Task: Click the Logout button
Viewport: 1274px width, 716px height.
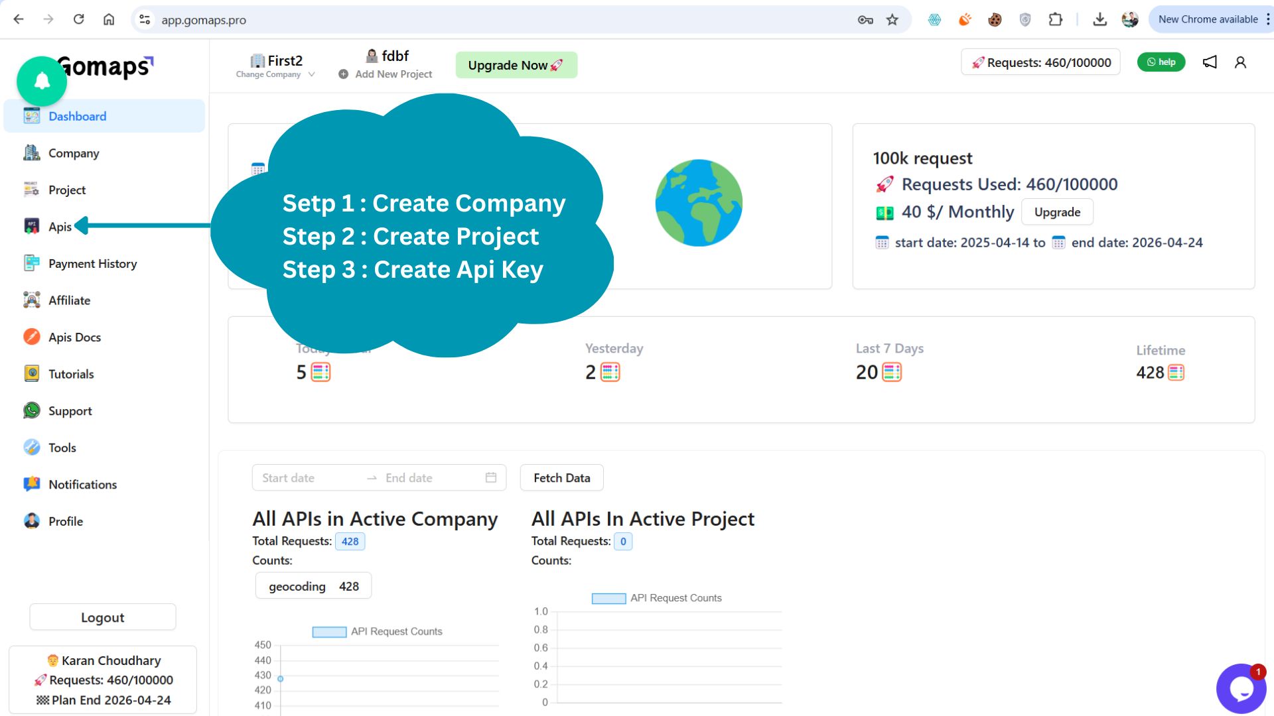Action: point(103,617)
